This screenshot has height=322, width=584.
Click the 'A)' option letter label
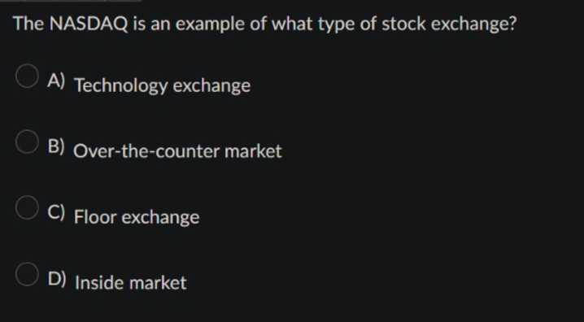(56, 80)
